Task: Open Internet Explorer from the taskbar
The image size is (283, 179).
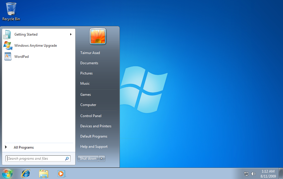Action: coord(26,173)
